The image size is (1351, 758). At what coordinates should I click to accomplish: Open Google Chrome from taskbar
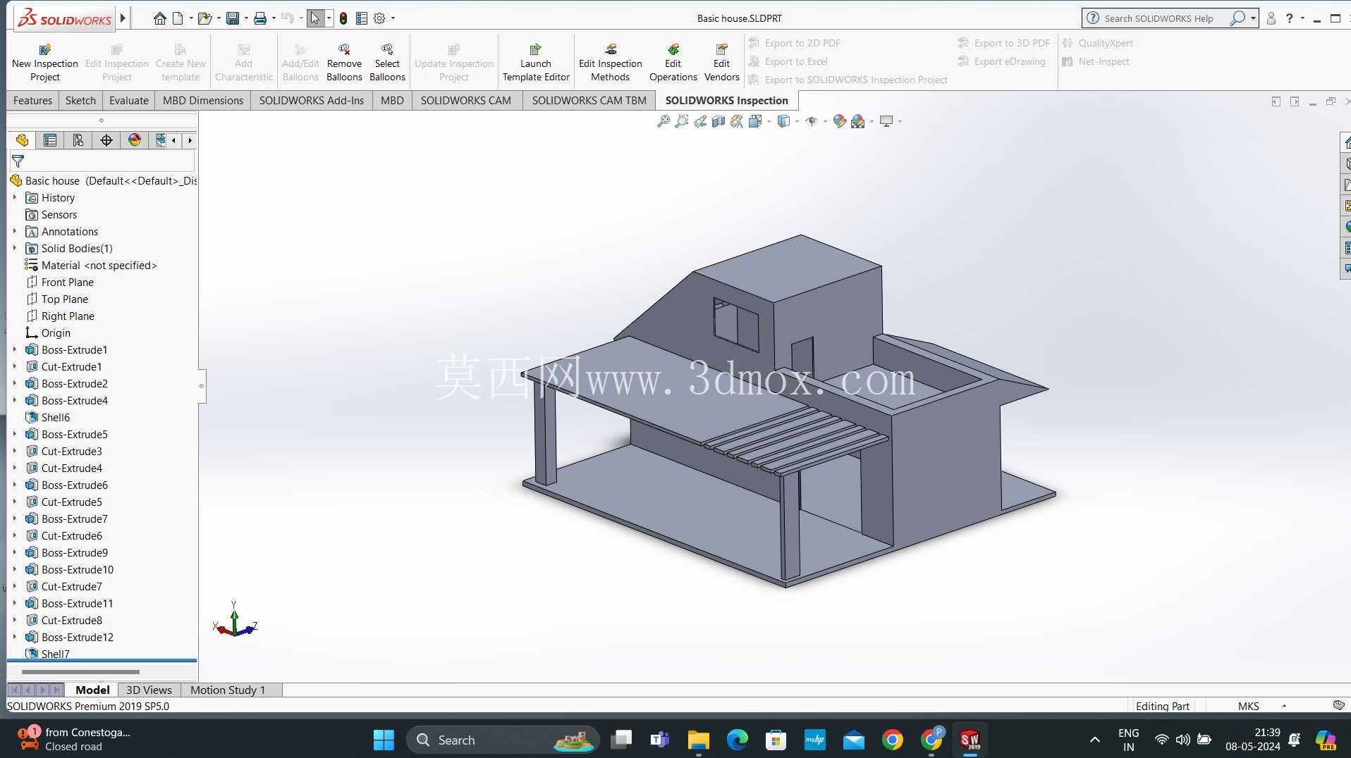point(893,740)
